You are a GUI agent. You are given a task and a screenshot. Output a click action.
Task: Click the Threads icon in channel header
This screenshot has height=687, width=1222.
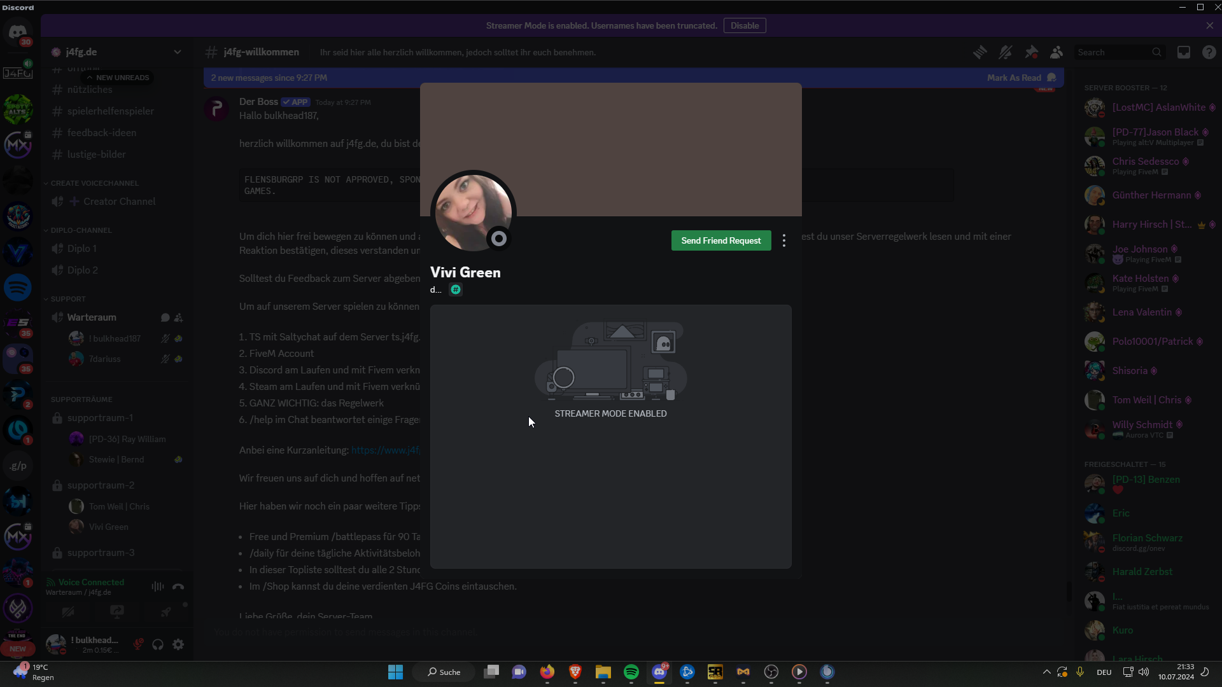pyautogui.click(x=980, y=53)
